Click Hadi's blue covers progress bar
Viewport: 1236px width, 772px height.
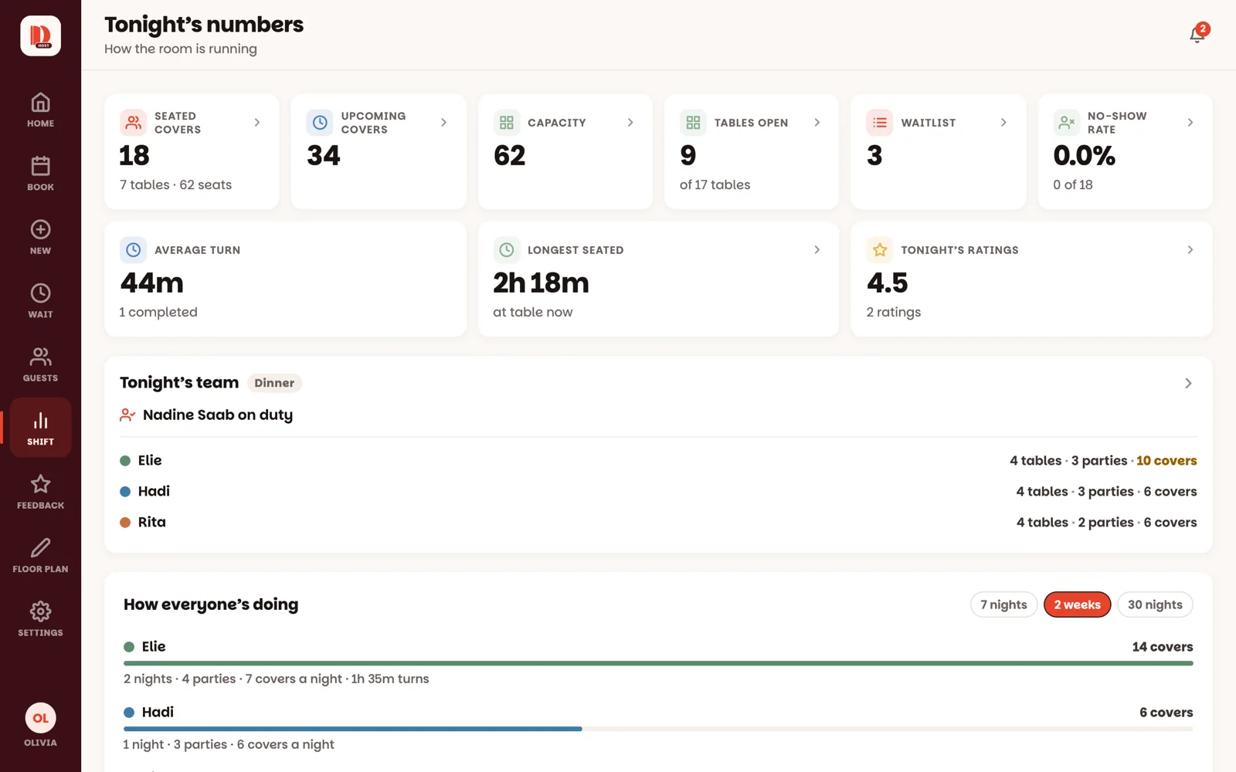(352, 729)
